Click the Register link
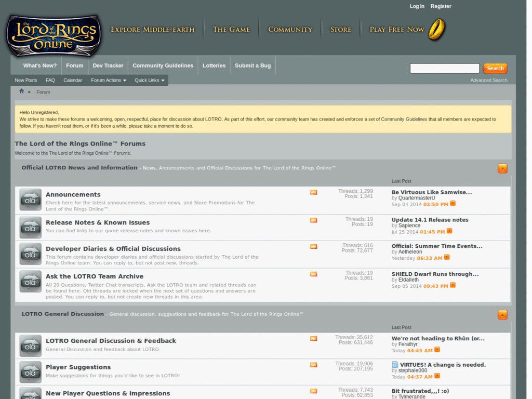Image resolution: width=532 pixels, height=399 pixels. tap(441, 6)
